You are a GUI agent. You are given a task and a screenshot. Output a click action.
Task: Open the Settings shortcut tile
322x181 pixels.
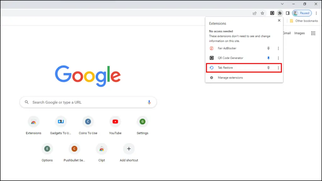142,125
